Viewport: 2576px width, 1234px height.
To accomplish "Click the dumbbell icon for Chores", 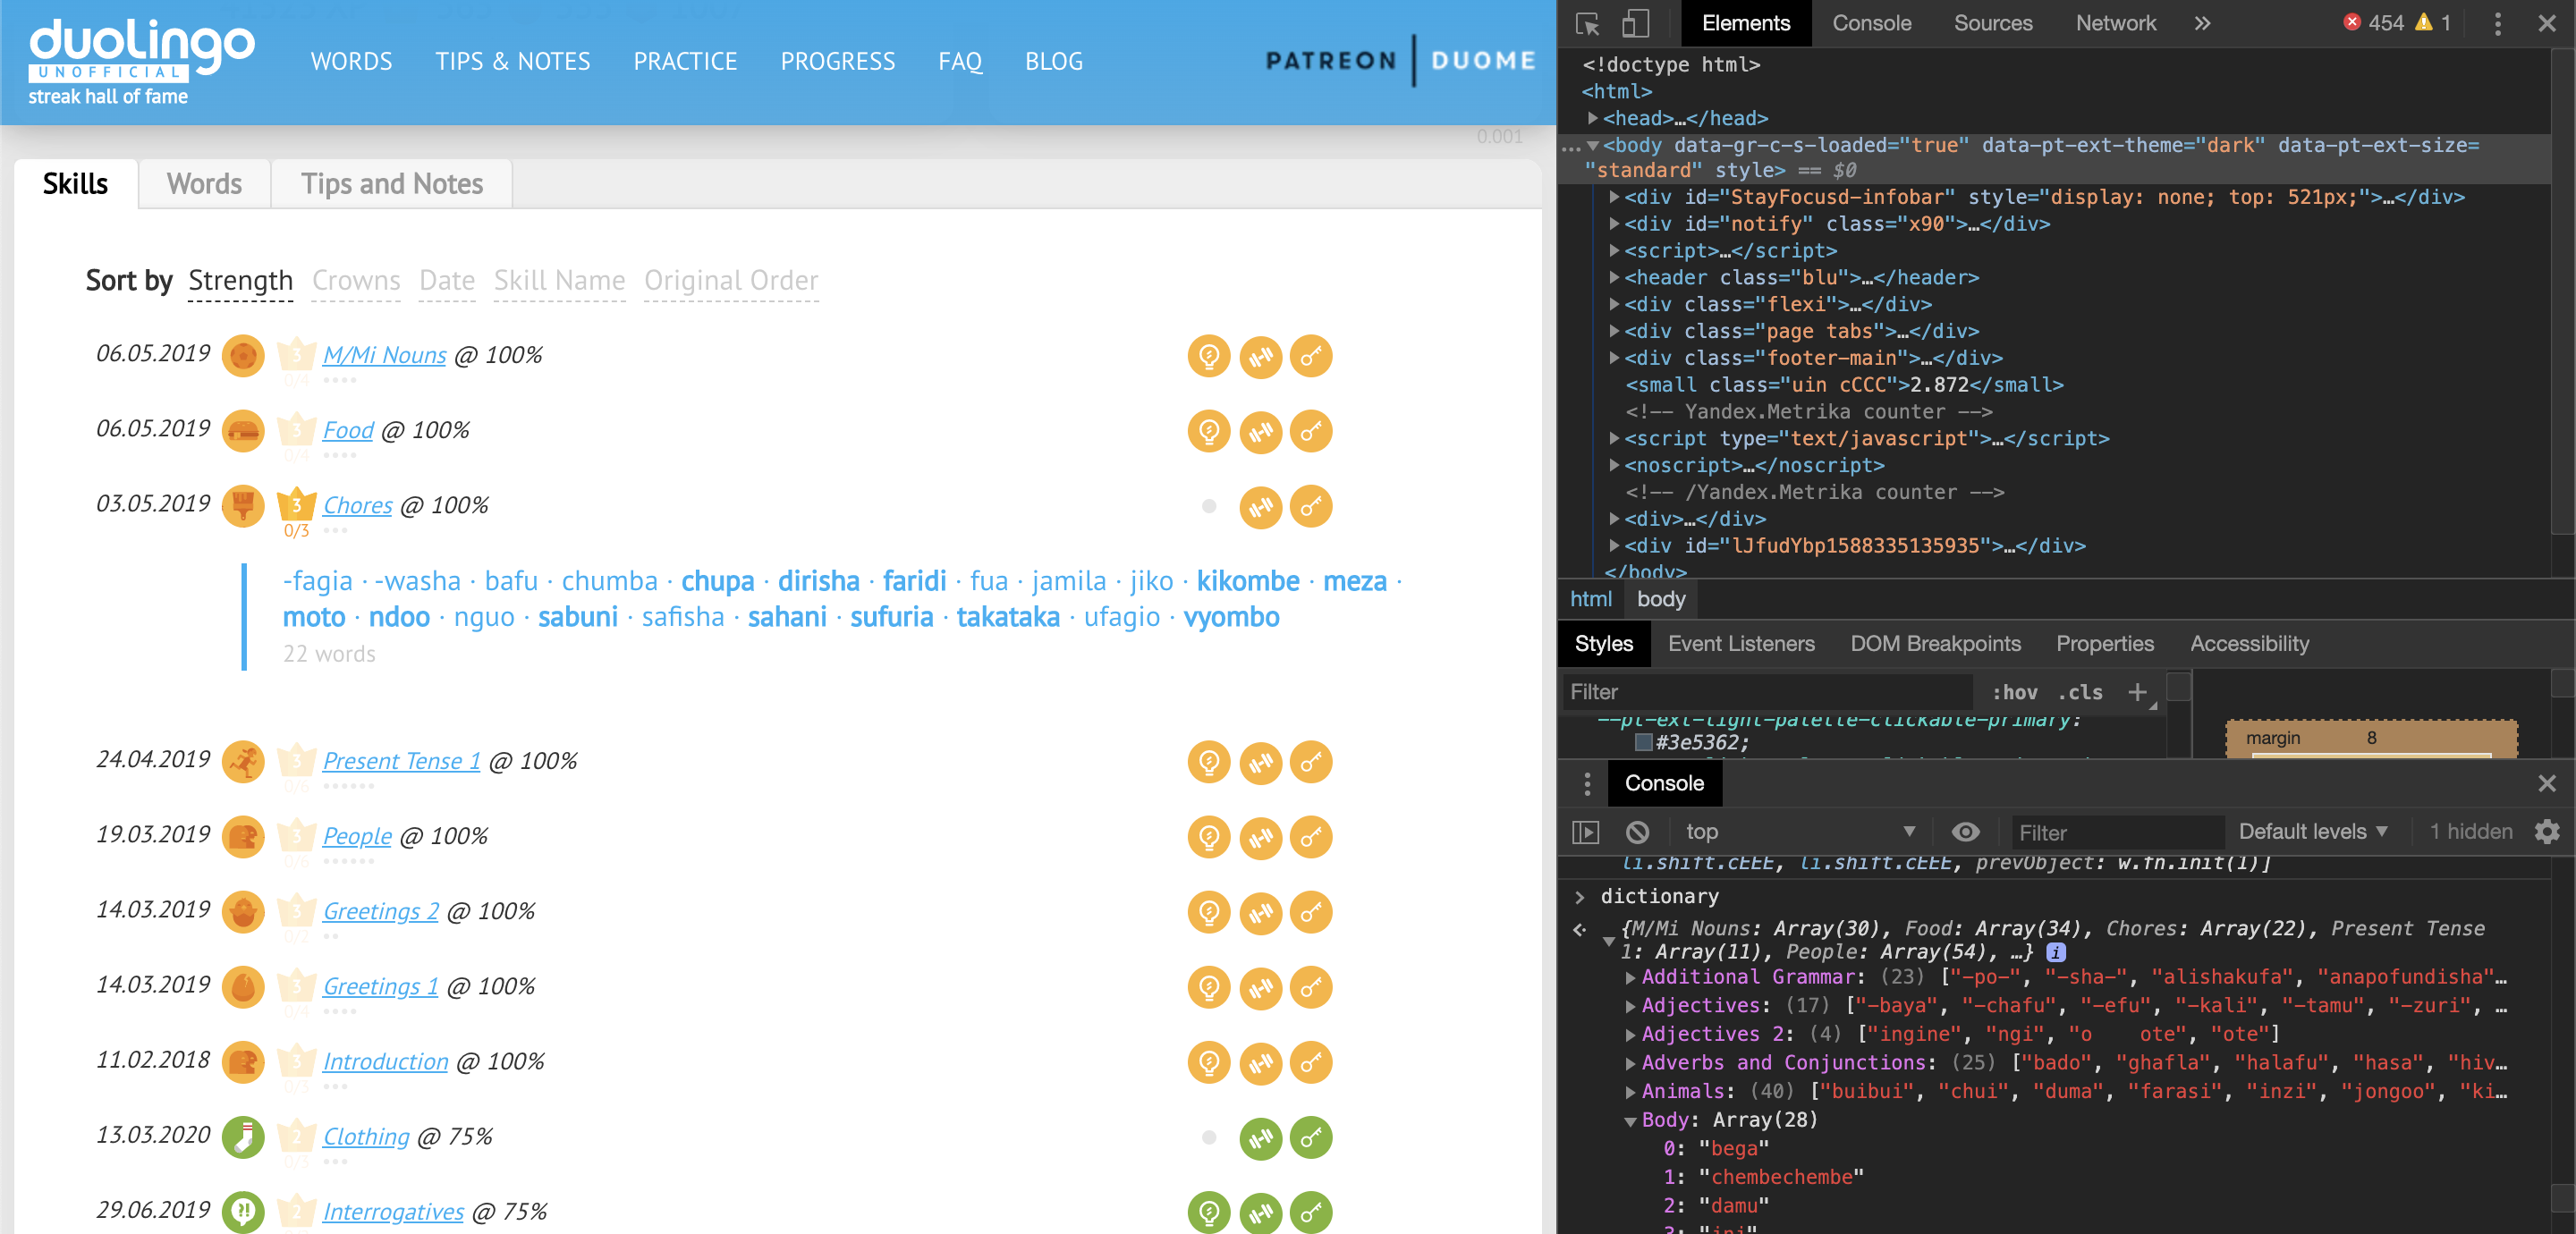I will tap(1260, 506).
